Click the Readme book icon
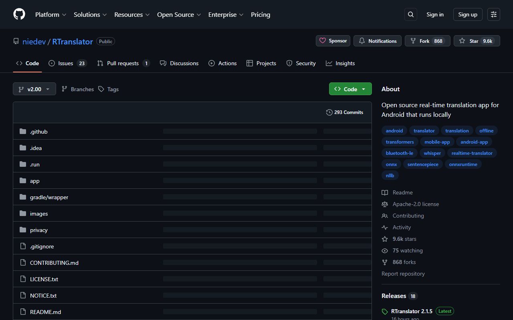Viewport: 513px width, 320px height. (x=385, y=192)
